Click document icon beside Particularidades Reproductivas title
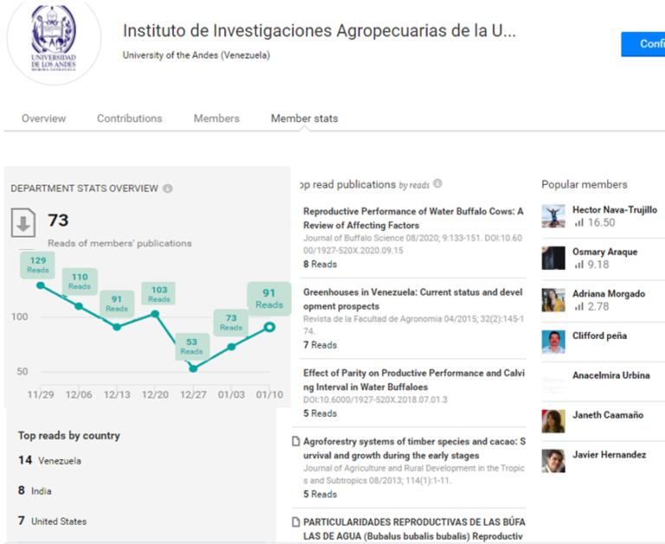 (296, 522)
